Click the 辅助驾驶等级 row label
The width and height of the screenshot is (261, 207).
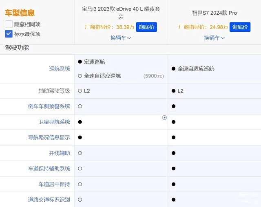tap(54, 91)
